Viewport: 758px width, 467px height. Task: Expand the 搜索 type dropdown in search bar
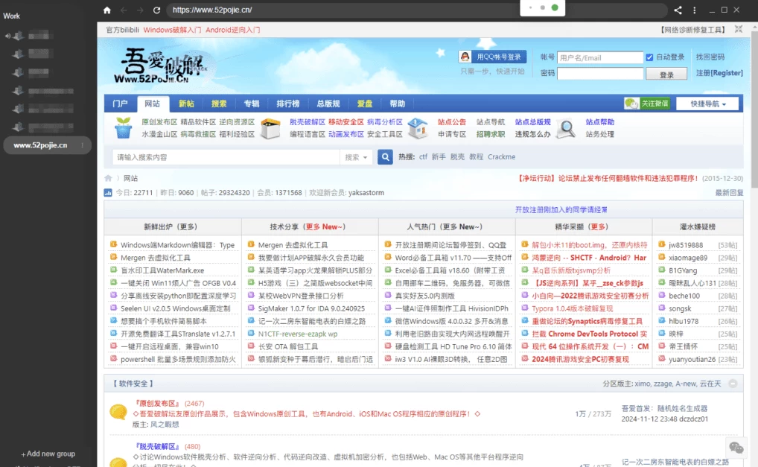click(357, 157)
